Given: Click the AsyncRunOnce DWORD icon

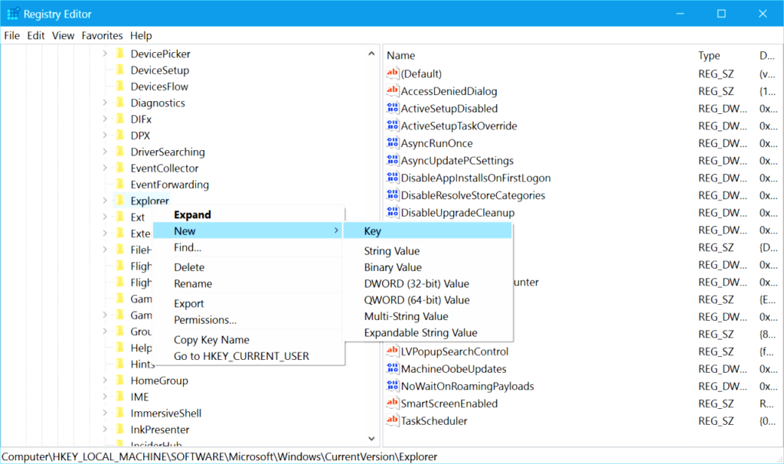Looking at the screenshot, I should (x=393, y=142).
